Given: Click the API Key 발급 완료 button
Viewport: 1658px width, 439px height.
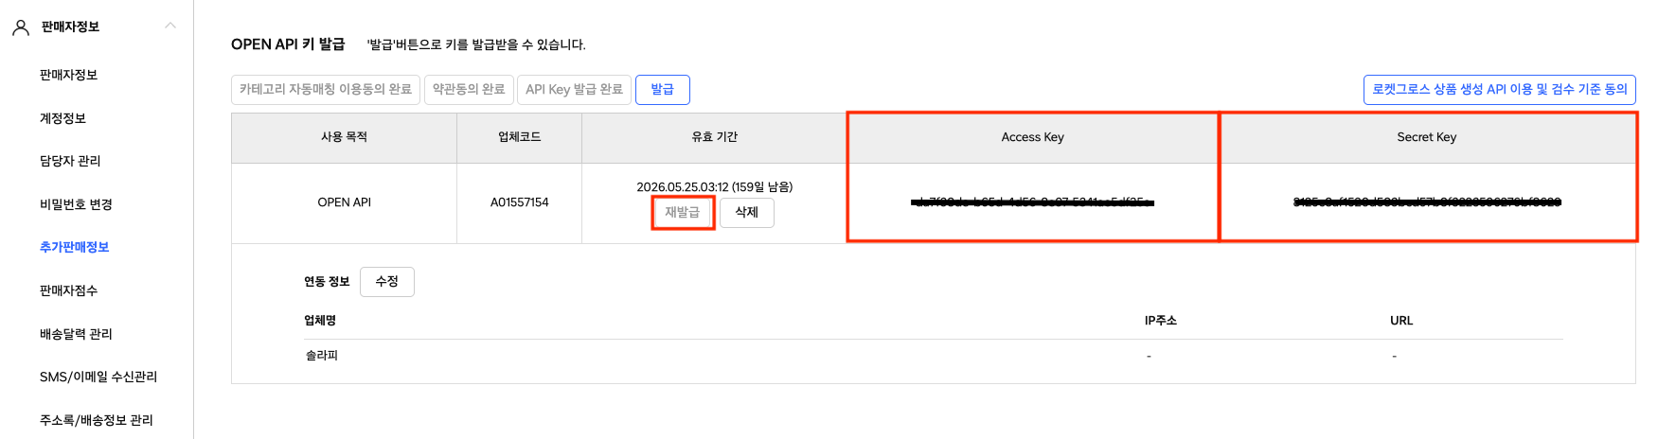Looking at the screenshot, I should pyautogui.click(x=574, y=90).
